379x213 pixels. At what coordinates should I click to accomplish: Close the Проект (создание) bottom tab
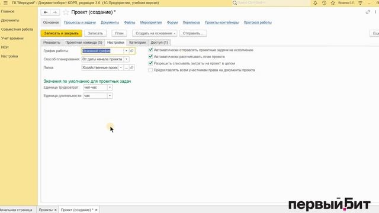[x=96, y=210]
